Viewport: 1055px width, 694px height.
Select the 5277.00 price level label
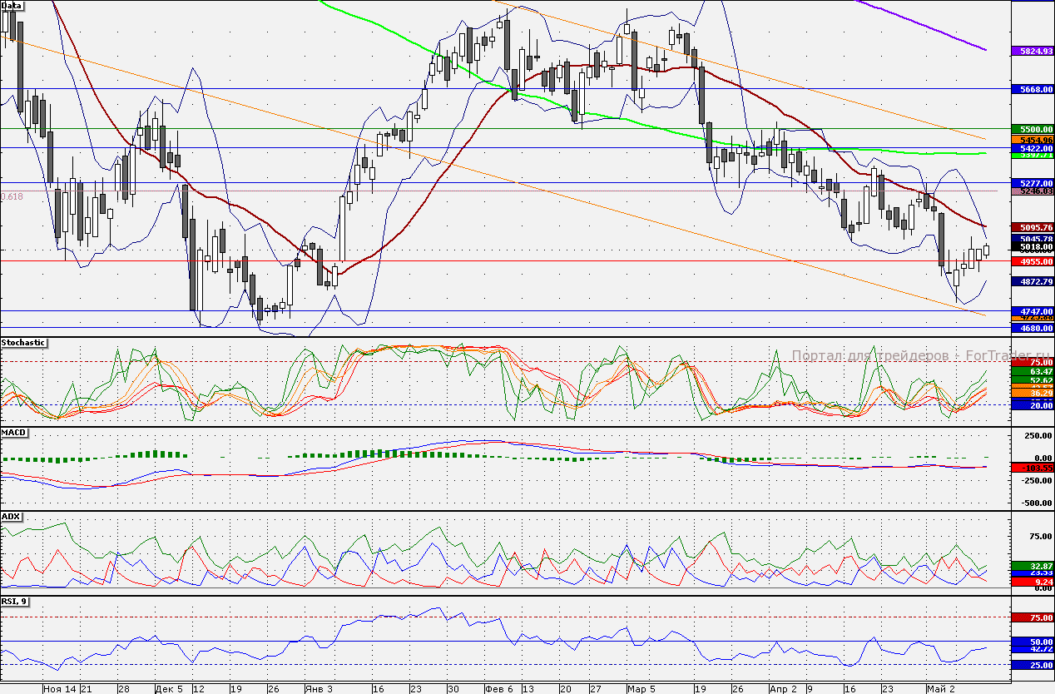[x=1032, y=182]
